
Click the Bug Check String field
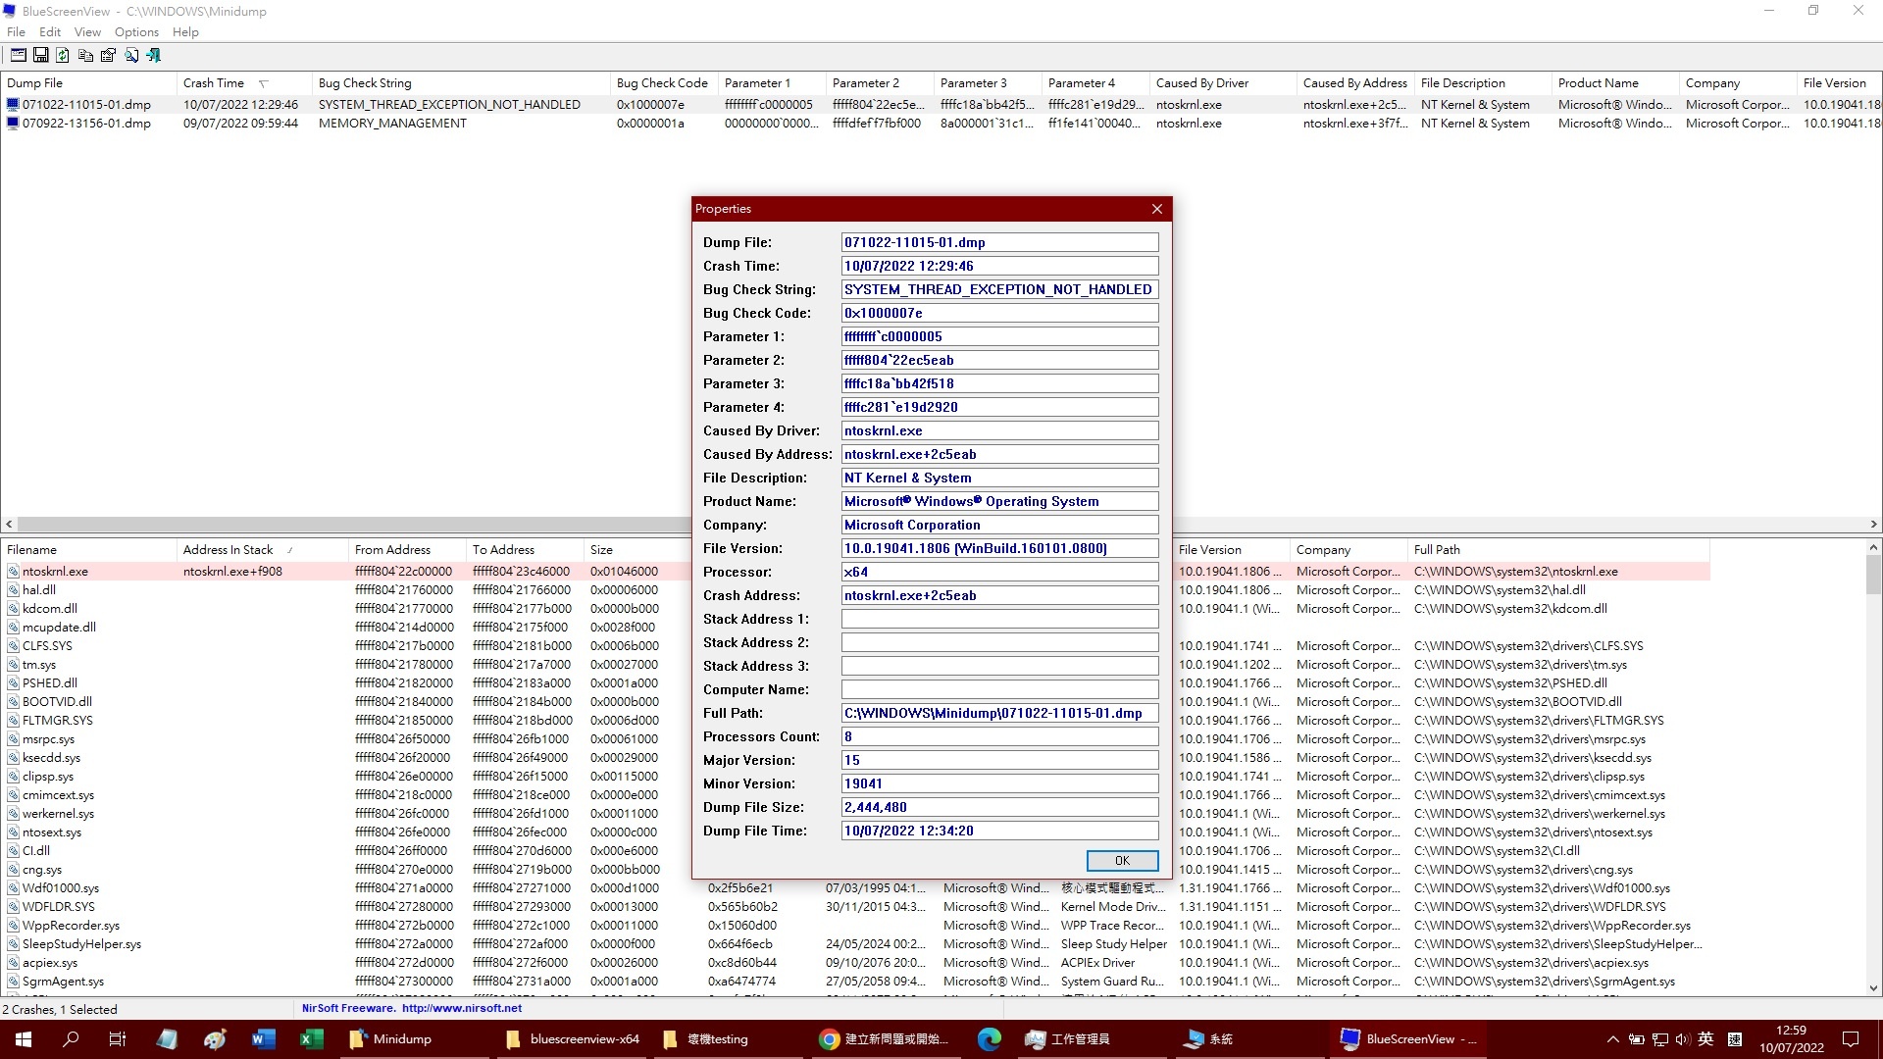pos(998,289)
